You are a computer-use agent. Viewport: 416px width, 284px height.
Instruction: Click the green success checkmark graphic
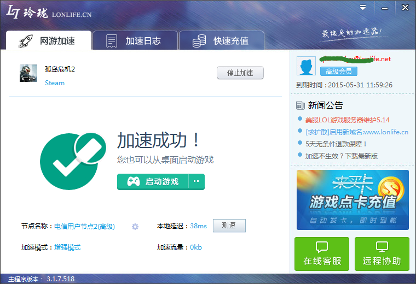pos(73,161)
